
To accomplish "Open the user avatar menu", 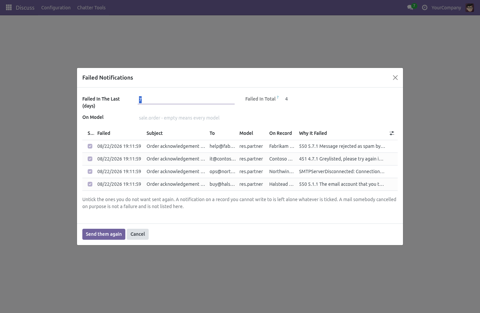I will tap(470, 7).
